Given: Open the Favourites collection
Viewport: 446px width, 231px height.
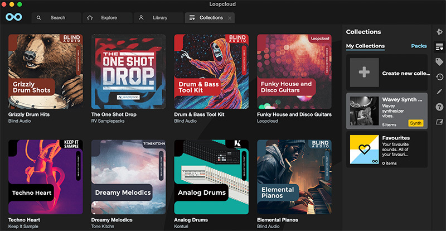Looking at the screenshot, I should click(386, 150).
